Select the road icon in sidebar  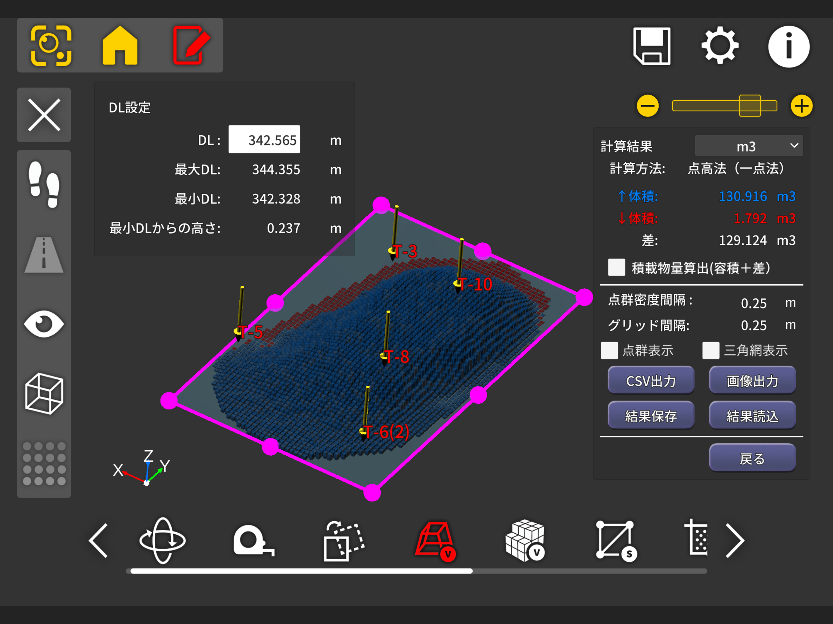pyautogui.click(x=44, y=254)
